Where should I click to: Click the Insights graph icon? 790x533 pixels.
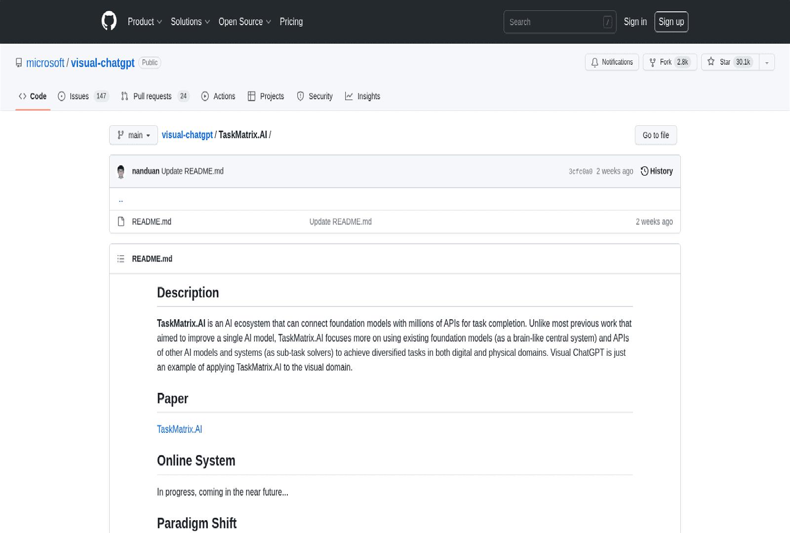[350, 96]
